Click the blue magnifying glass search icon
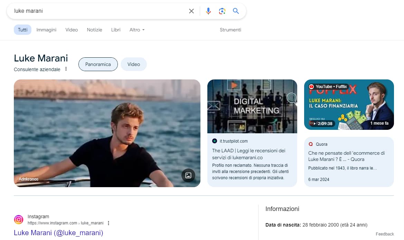The image size is (404, 240). point(236,11)
